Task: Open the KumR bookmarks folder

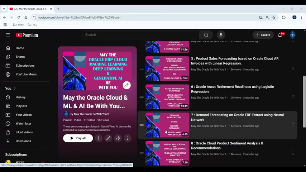Action: 19,25
